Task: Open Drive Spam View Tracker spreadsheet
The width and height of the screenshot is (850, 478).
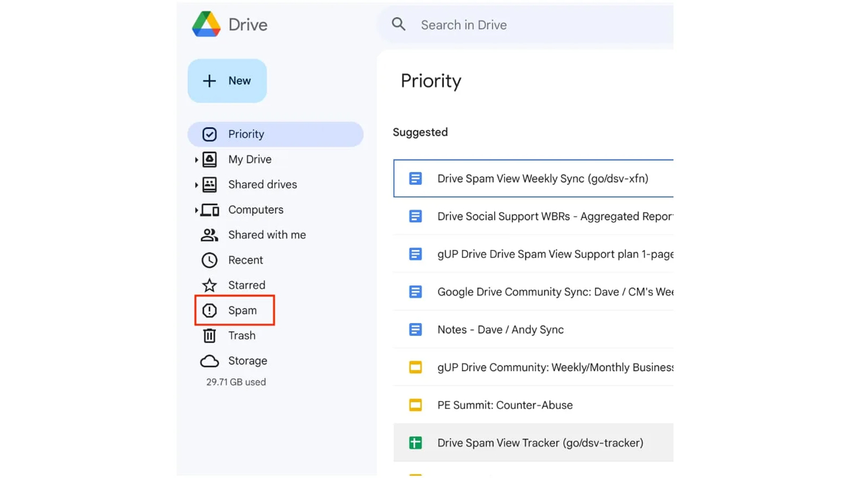Action: (533, 442)
